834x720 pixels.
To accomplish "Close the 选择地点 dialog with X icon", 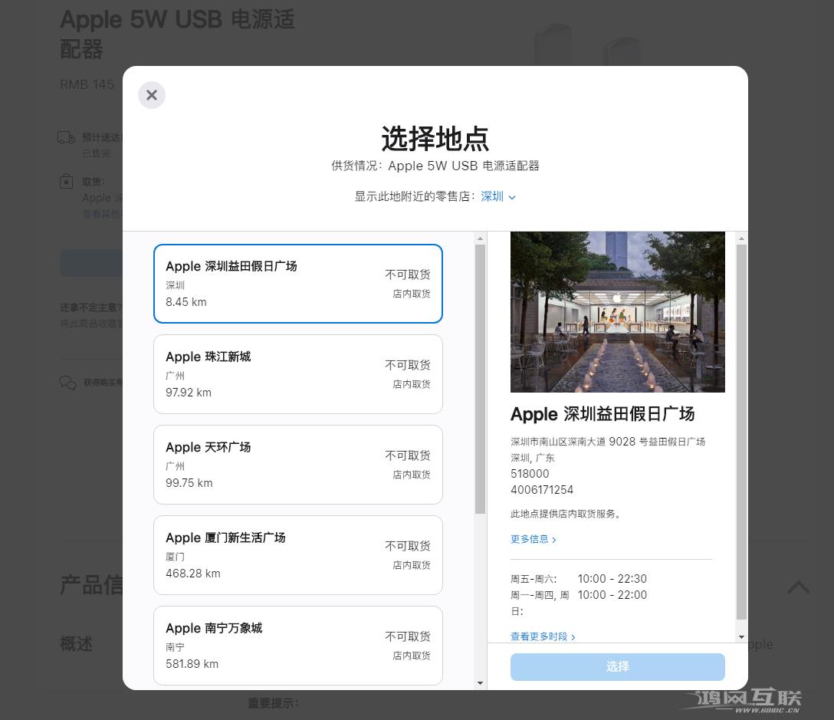I will coord(152,95).
